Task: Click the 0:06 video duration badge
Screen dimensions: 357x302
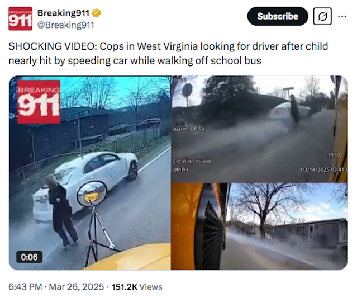Action: 30,257
